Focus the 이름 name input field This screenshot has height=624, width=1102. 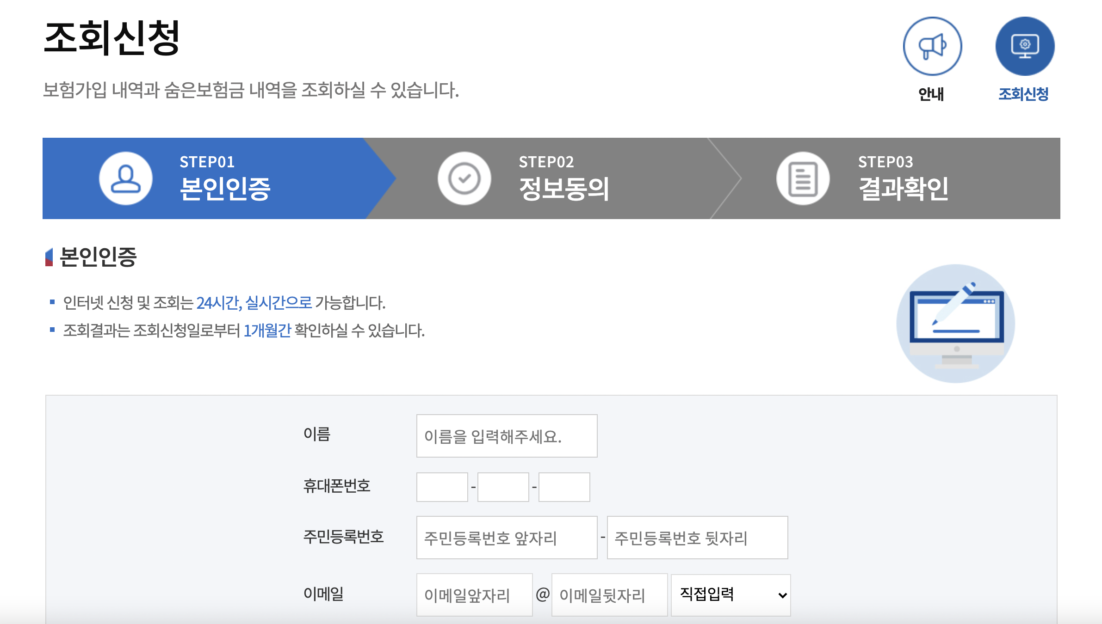coord(507,436)
